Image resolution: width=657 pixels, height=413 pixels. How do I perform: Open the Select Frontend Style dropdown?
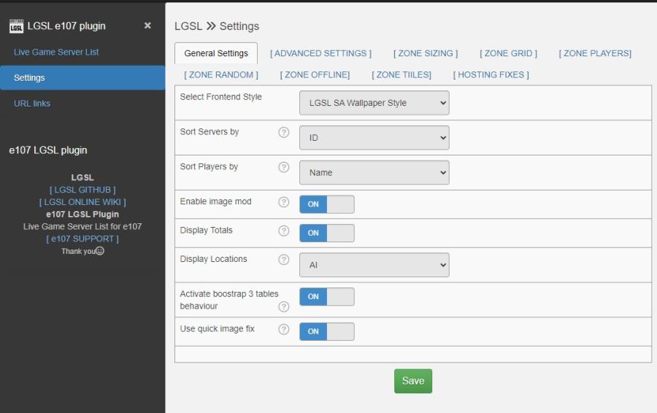pyautogui.click(x=374, y=103)
